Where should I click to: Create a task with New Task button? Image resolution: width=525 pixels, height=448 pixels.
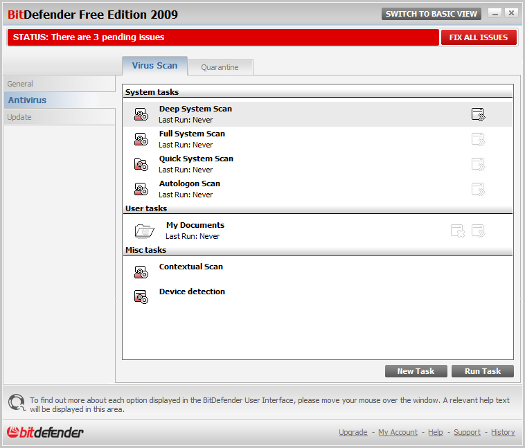[x=416, y=371]
